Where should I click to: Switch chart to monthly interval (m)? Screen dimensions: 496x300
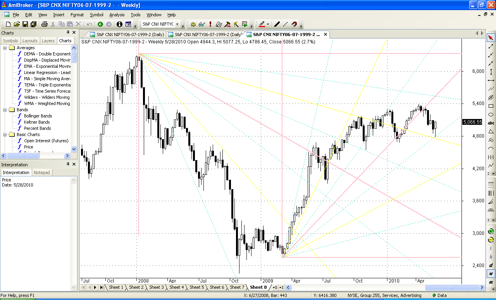tap(491, 282)
